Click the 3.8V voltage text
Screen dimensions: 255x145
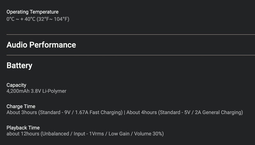(x=37, y=91)
